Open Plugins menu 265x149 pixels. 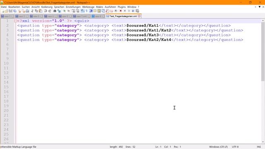pyautogui.click(x=121, y=7)
